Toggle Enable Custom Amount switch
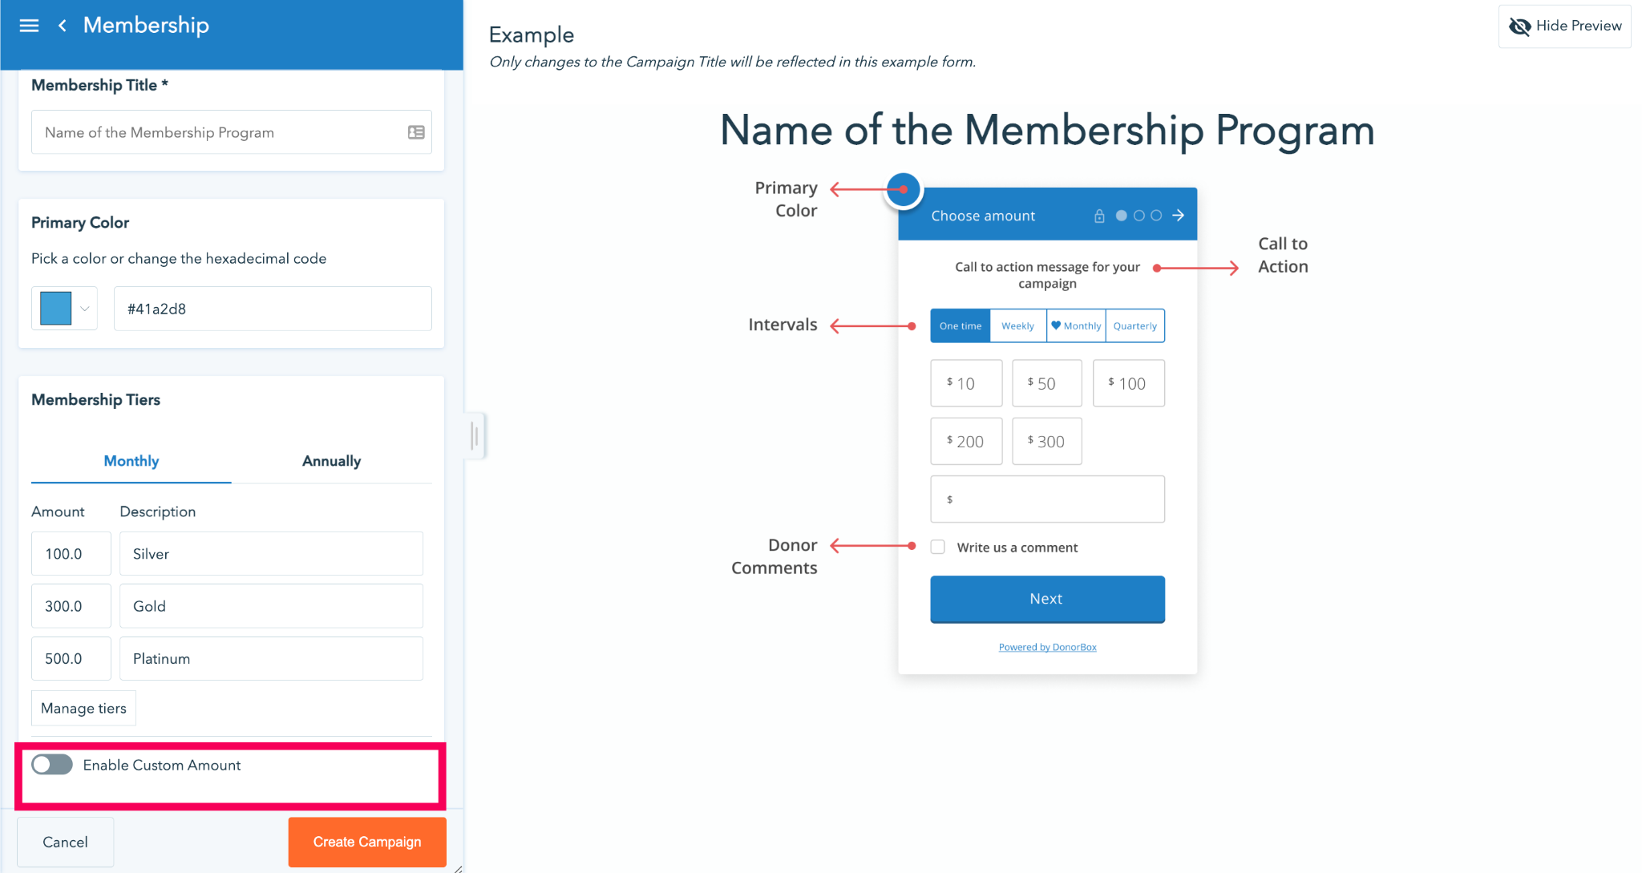This screenshot has width=1642, height=873. point(52,765)
